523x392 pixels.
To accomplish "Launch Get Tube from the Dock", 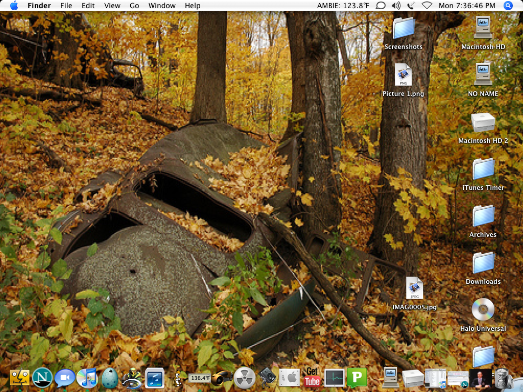I will [x=312, y=378].
